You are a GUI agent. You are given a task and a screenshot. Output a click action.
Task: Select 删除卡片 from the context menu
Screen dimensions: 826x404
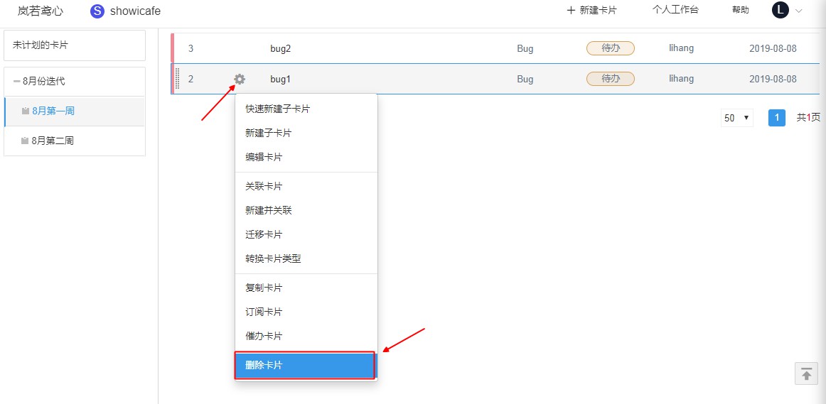(305, 366)
